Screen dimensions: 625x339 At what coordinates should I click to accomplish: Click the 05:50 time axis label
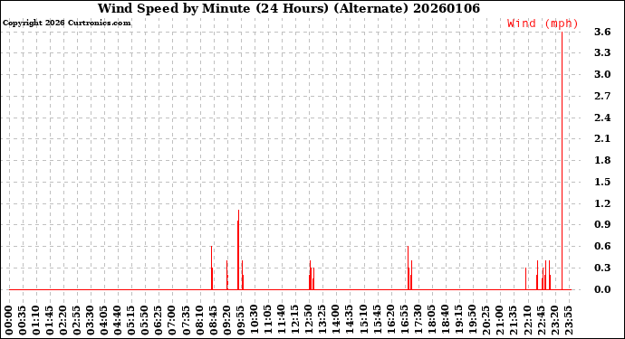(145, 321)
